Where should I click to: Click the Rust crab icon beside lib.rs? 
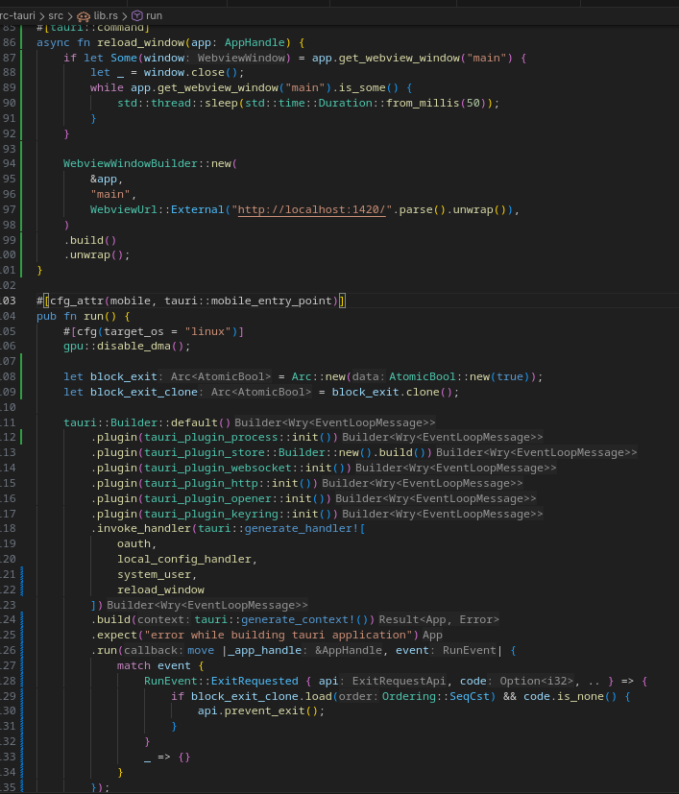[83, 16]
